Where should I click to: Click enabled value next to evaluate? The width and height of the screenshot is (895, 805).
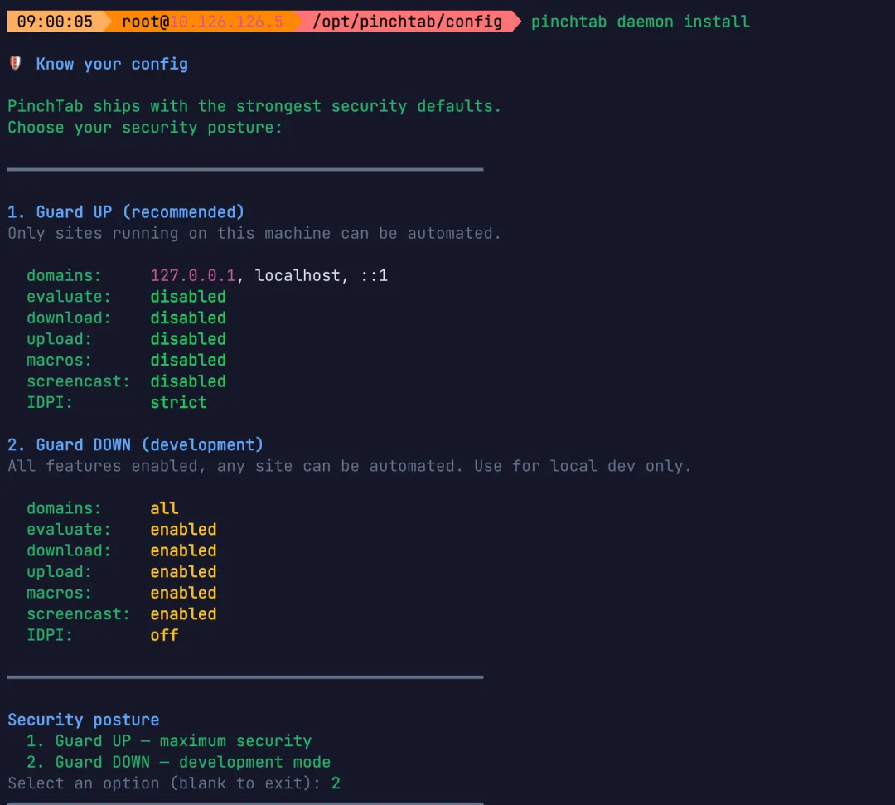point(183,529)
